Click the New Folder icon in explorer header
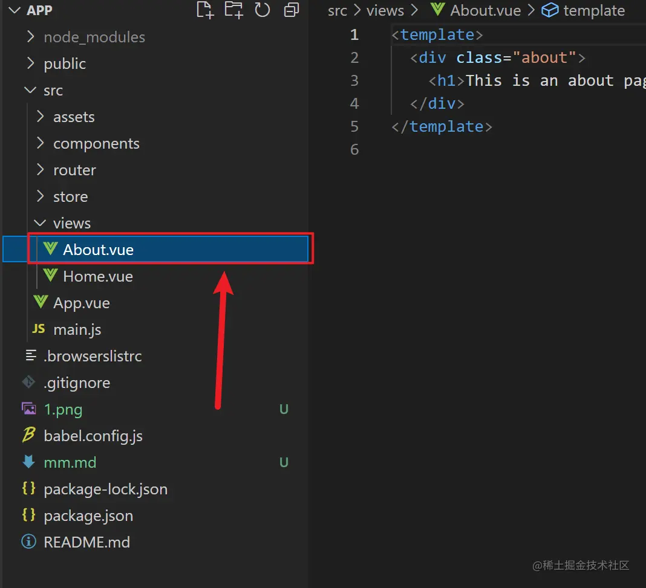This screenshot has width=646, height=588. [x=233, y=10]
